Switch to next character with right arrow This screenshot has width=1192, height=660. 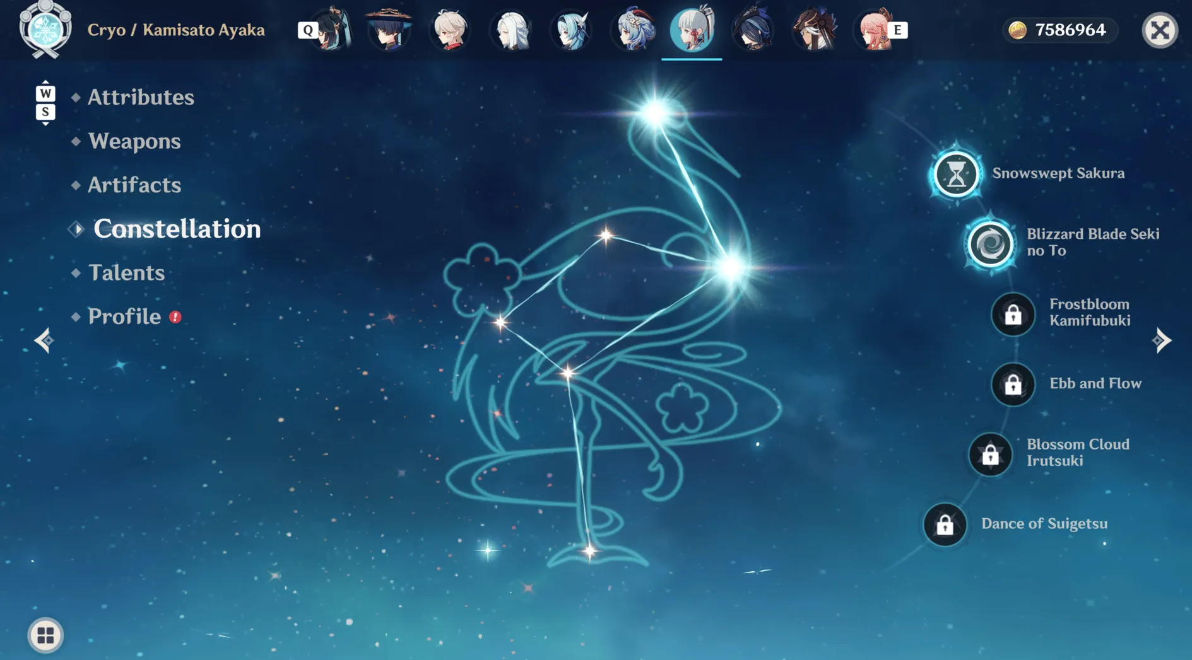coord(1162,340)
